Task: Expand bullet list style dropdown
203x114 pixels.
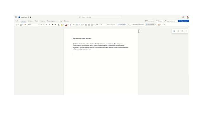Action: coord(79,25)
